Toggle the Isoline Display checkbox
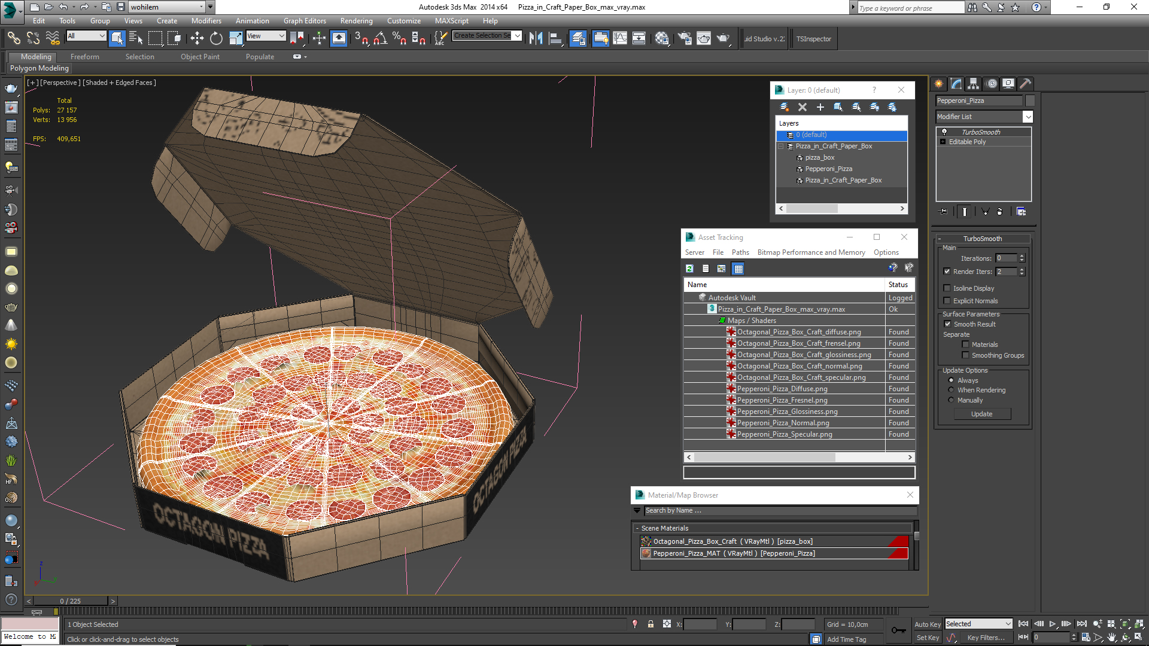This screenshot has width=1149, height=646. point(947,288)
